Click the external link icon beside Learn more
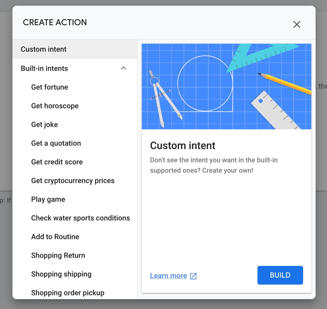This screenshot has width=327, height=309. pos(193,276)
